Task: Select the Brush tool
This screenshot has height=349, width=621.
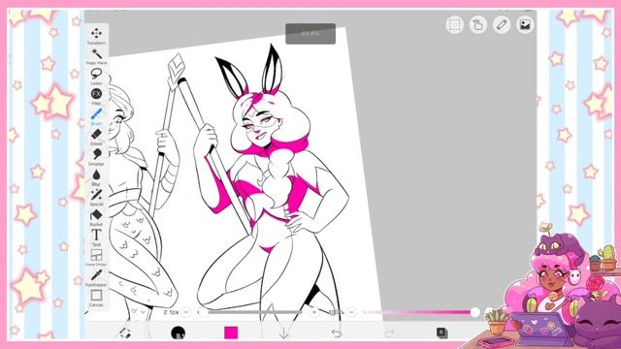Action: pos(96,116)
